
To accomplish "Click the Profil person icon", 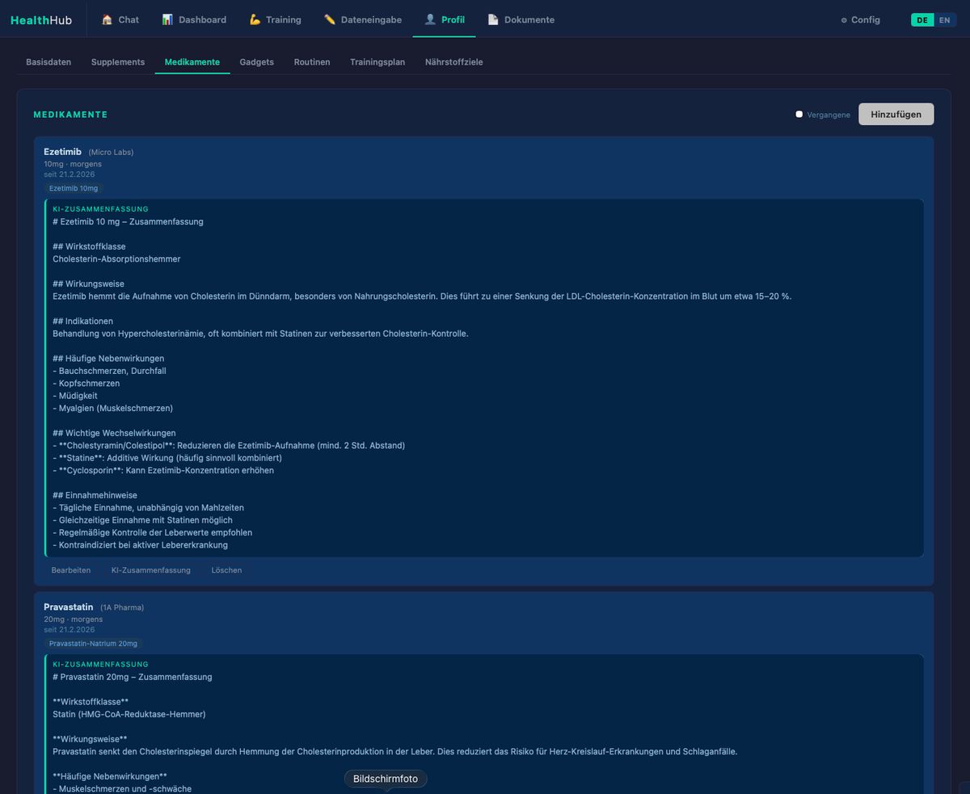I will click(x=430, y=20).
